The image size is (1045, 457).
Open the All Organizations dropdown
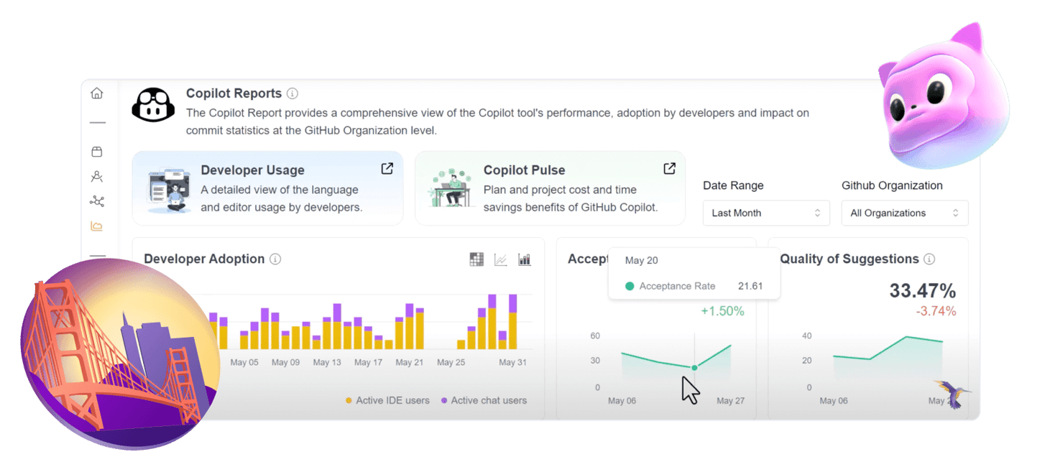pyautogui.click(x=904, y=213)
